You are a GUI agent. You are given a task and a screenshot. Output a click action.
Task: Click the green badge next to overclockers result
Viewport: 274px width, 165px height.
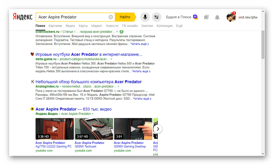coord(121,32)
